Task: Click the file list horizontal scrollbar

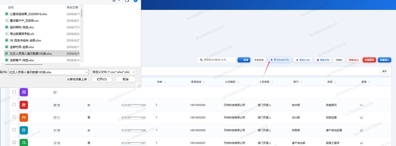Action: [24, 64]
